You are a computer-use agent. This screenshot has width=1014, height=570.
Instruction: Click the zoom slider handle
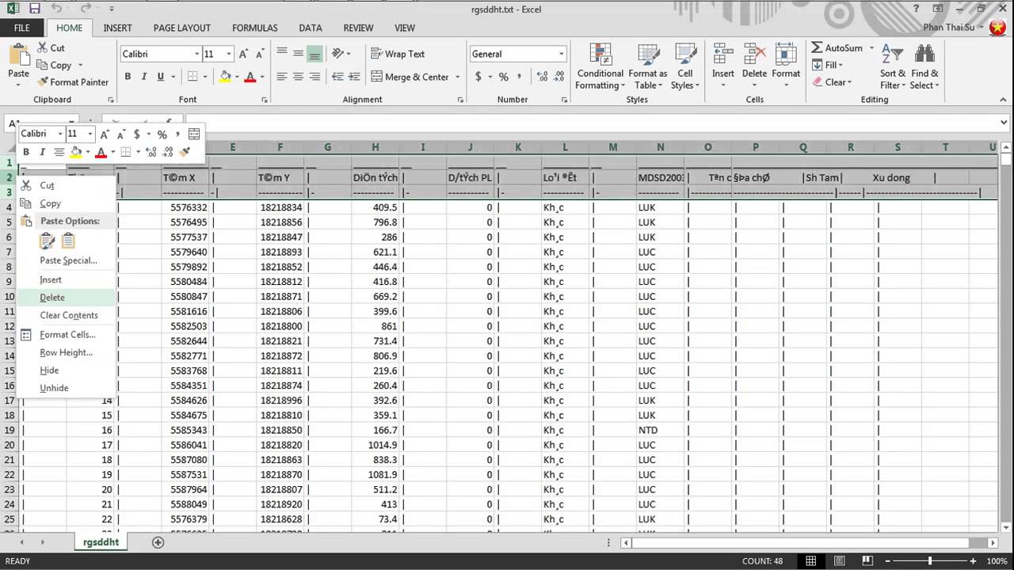coord(930,561)
